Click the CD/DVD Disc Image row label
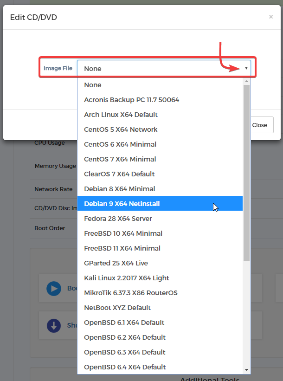Screen dimensions: 283x381 pos(56,208)
